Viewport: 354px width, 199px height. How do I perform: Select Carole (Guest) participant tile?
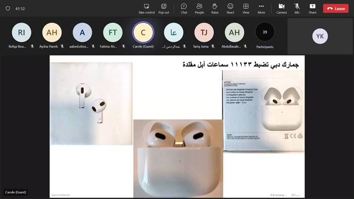coord(143,33)
